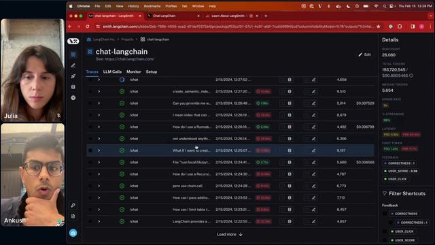The width and height of the screenshot is (435, 245).
Task: Expand the 'What if I want' trace row
Action: (x=99, y=150)
